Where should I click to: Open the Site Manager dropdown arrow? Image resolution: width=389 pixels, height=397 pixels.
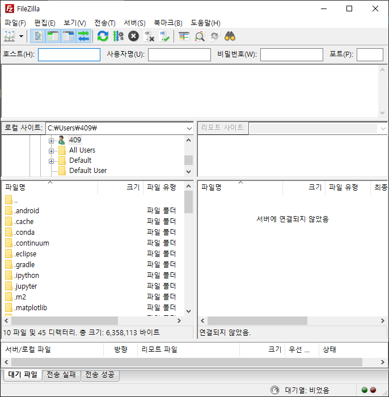21,36
